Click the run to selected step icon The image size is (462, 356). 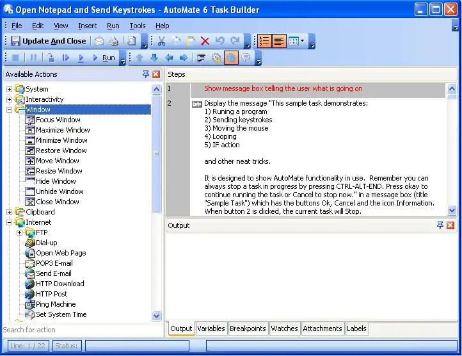pos(81,58)
